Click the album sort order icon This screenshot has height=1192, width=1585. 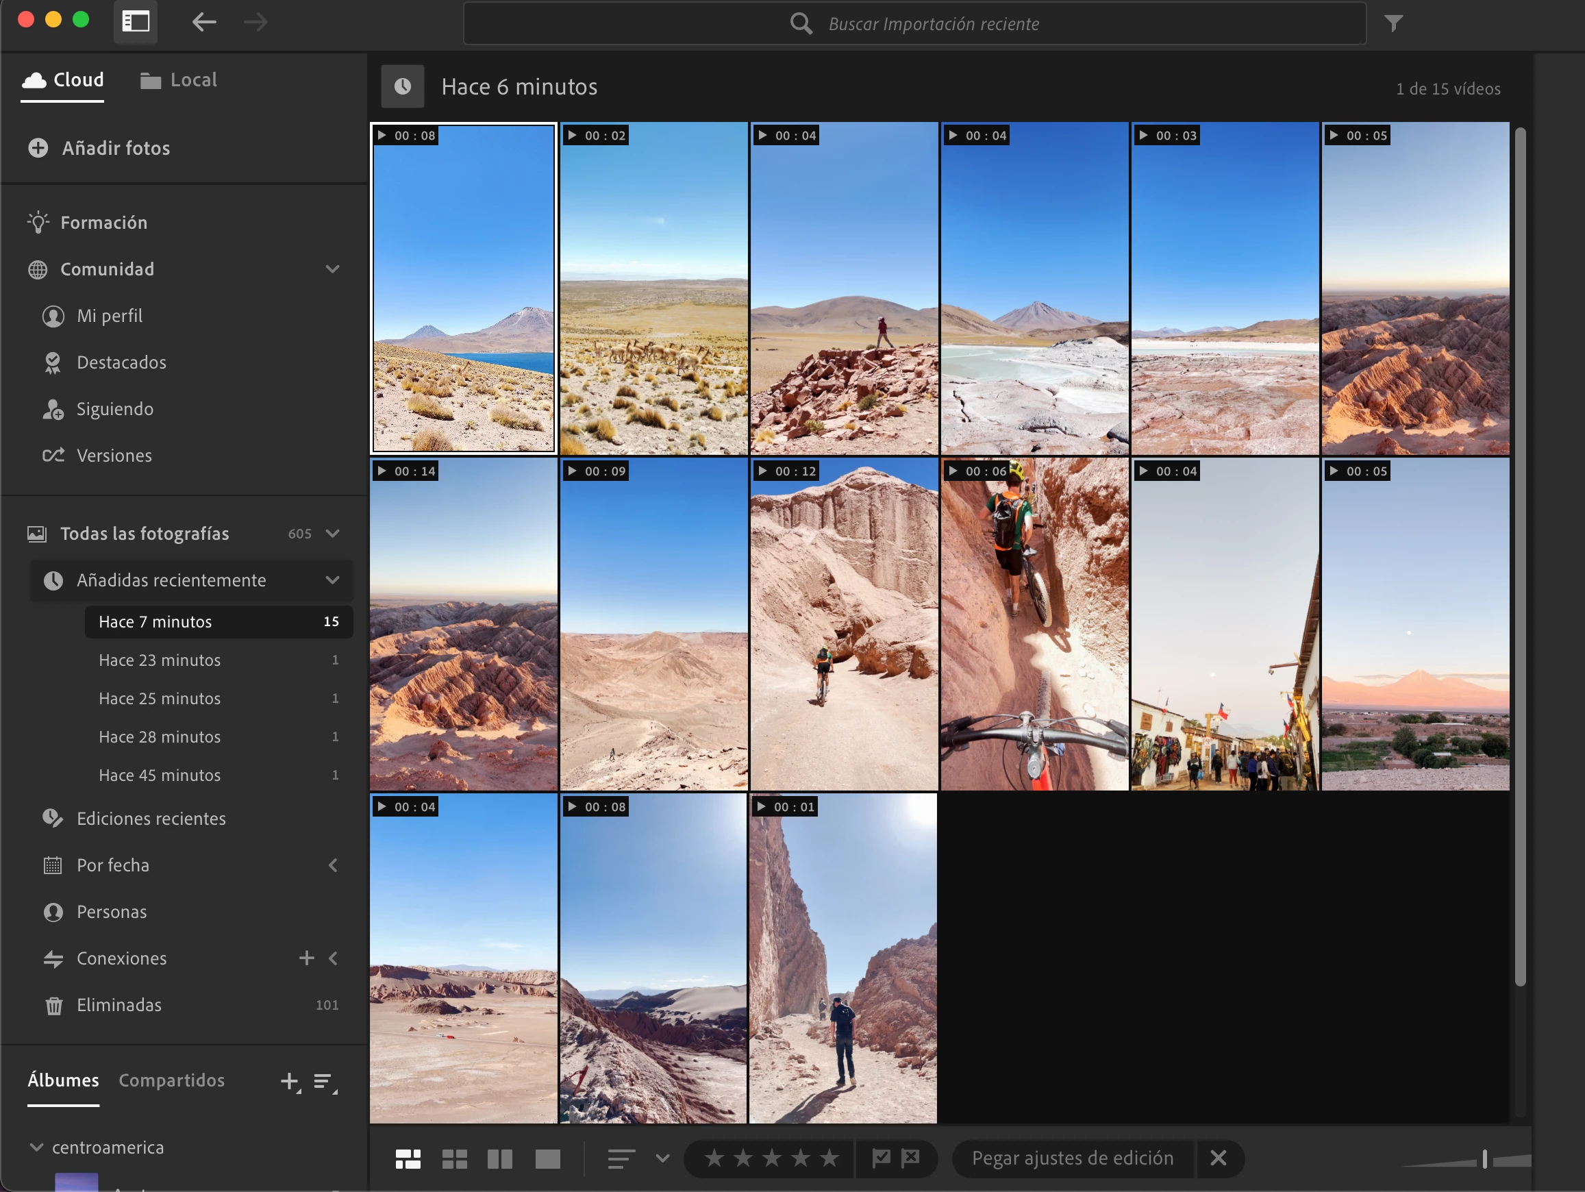pyautogui.click(x=324, y=1082)
